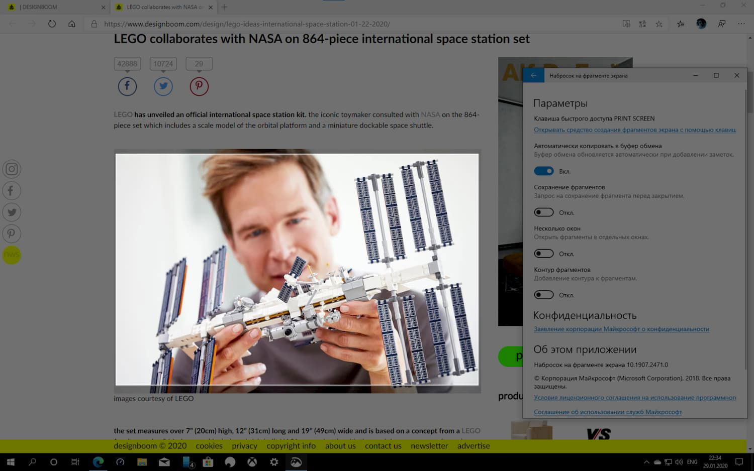Go back one page in the browser
The width and height of the screenshot is (754, 471).
click(x=13, y=24)
